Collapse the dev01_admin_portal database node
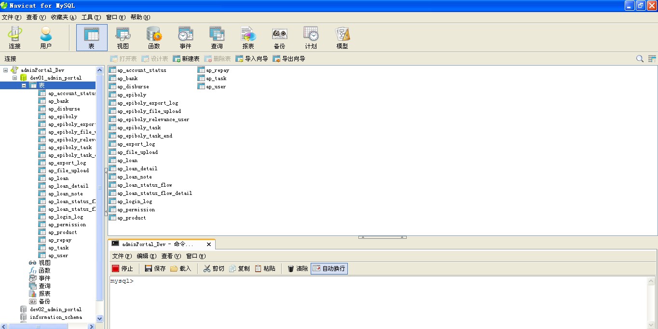Viewport: 658px width, 329px height. (14, 78)
